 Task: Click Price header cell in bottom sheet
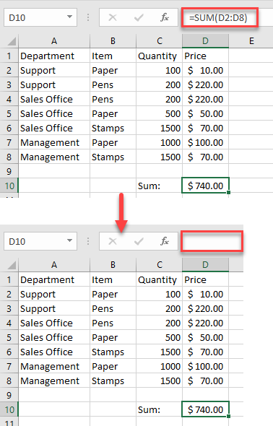[205, 279]
